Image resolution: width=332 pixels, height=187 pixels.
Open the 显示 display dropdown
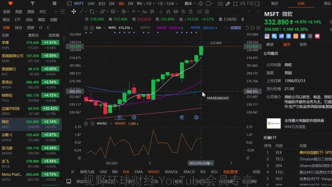190,3
